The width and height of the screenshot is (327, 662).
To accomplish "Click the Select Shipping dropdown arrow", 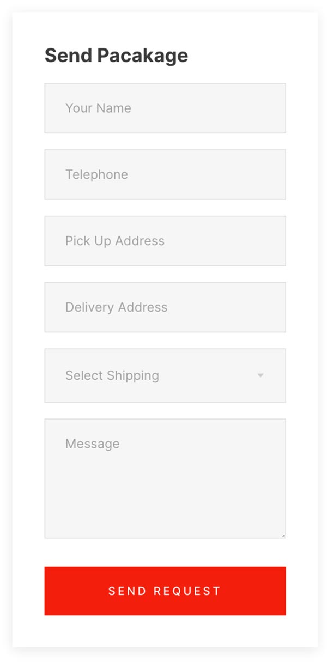I will [x=261, y=375].
